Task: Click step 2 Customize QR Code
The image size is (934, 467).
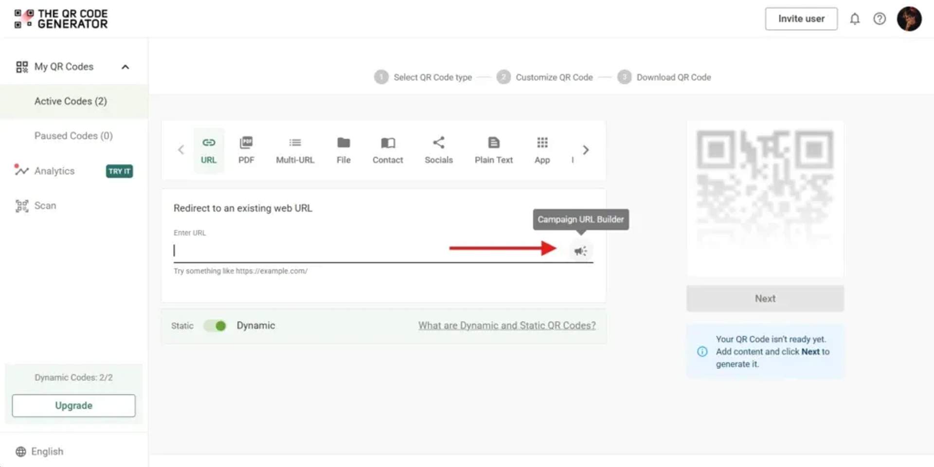Action: (544, 77)
